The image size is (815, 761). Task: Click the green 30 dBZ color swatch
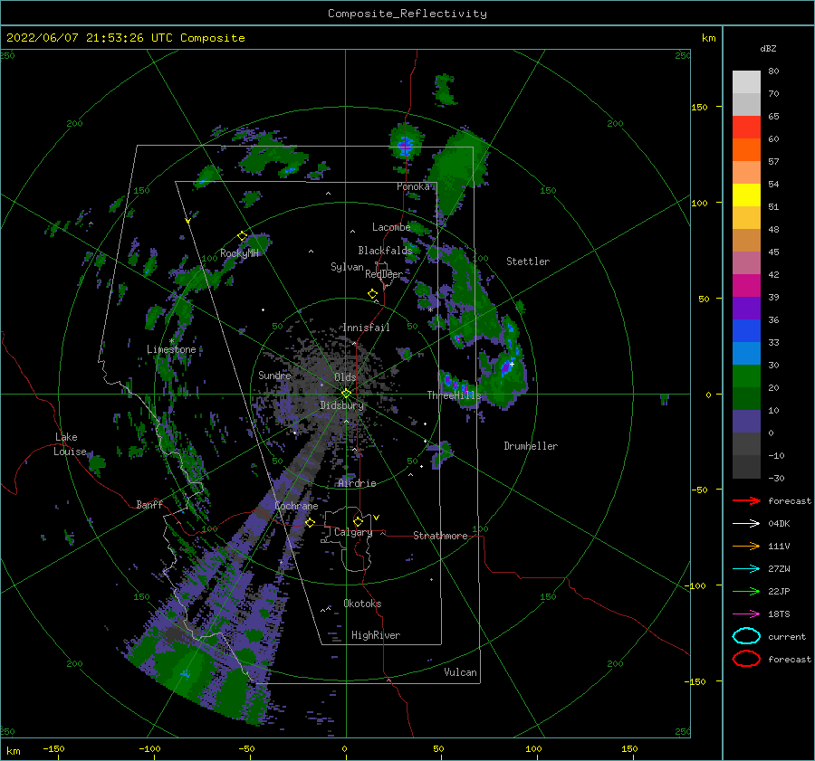tap(746, 376)
